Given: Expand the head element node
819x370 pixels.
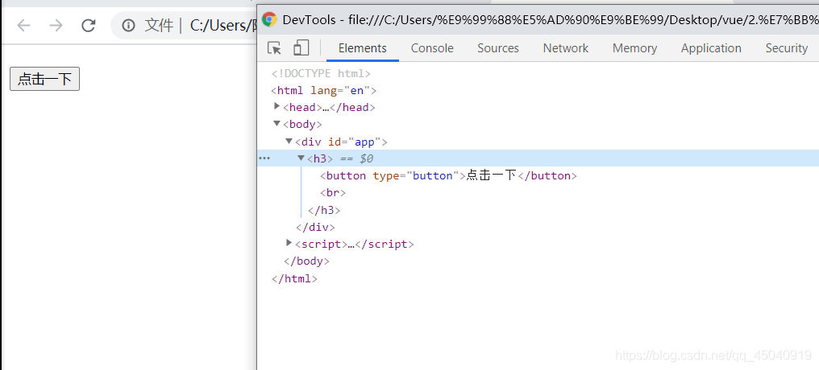Looking at the screenshot, I should [276, 106].
